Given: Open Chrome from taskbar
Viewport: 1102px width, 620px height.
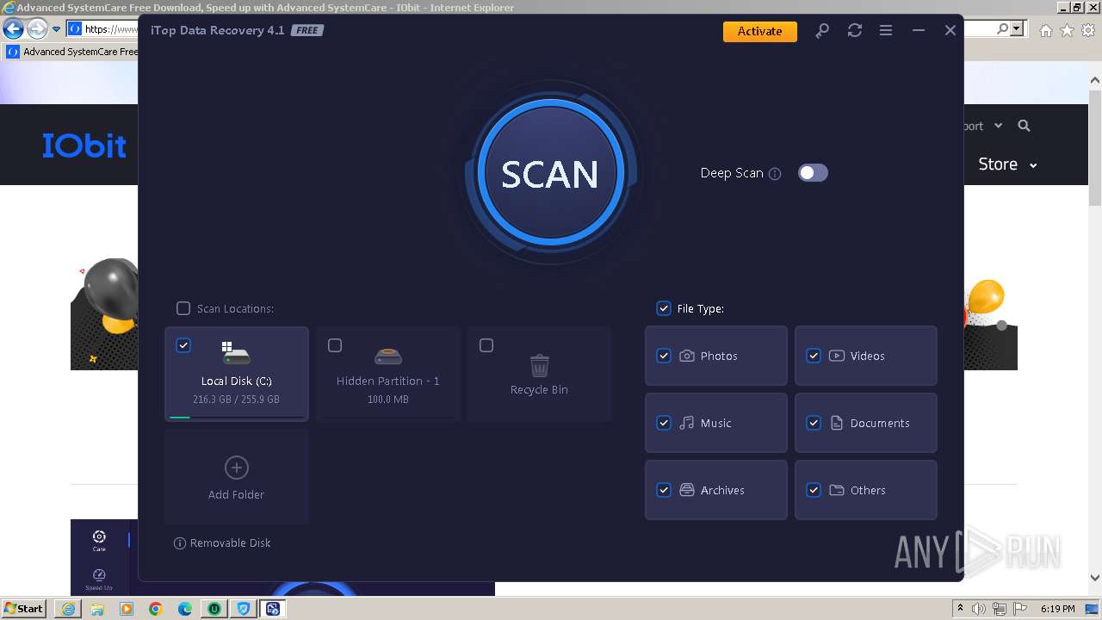Looking at the screenshot, I should (156, 609).
